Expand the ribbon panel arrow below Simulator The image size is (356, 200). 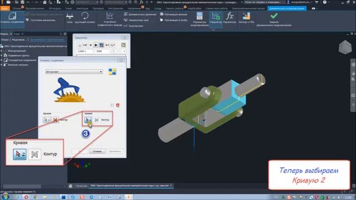(213, 30)
